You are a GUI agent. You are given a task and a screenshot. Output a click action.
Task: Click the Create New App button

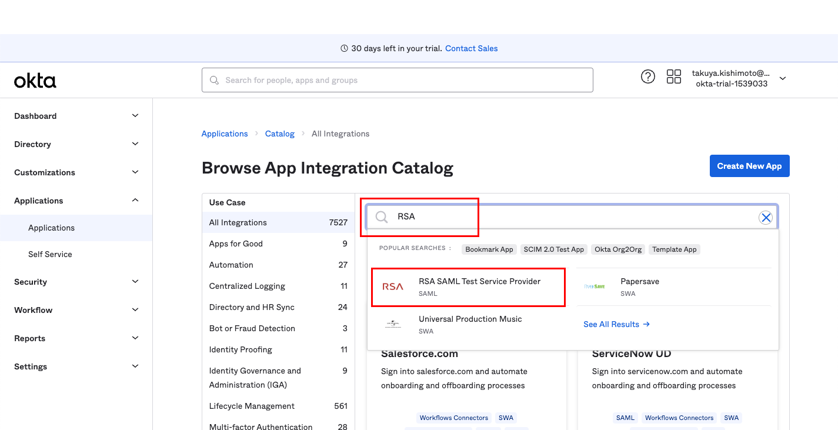click(x=749, y=166)
